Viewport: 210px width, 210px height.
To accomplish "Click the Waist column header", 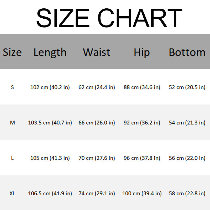I will pyautogui.click(x=97, y=52).
